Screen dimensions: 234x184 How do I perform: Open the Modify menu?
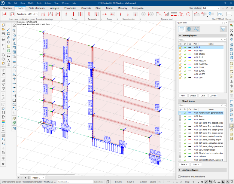pos(31,3)
